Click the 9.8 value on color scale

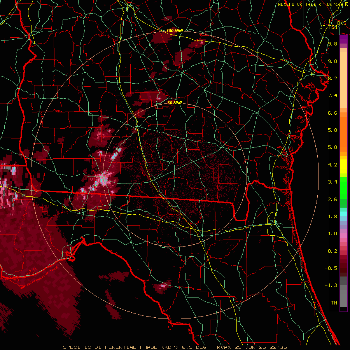coord(332,44)
